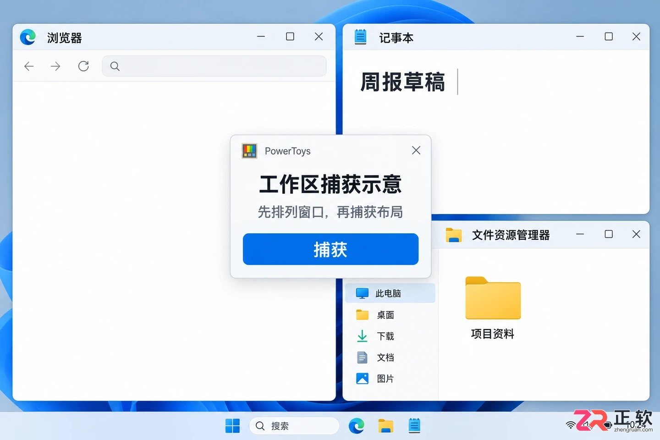Click the 周报草稿 text in Notepad
This screenshot has width=660, height=440.
402,82
